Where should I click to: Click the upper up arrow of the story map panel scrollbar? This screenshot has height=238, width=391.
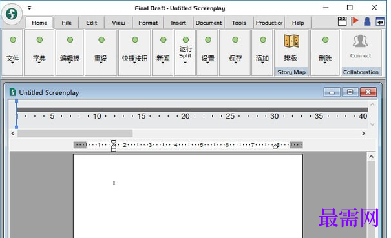coord(372,104)
